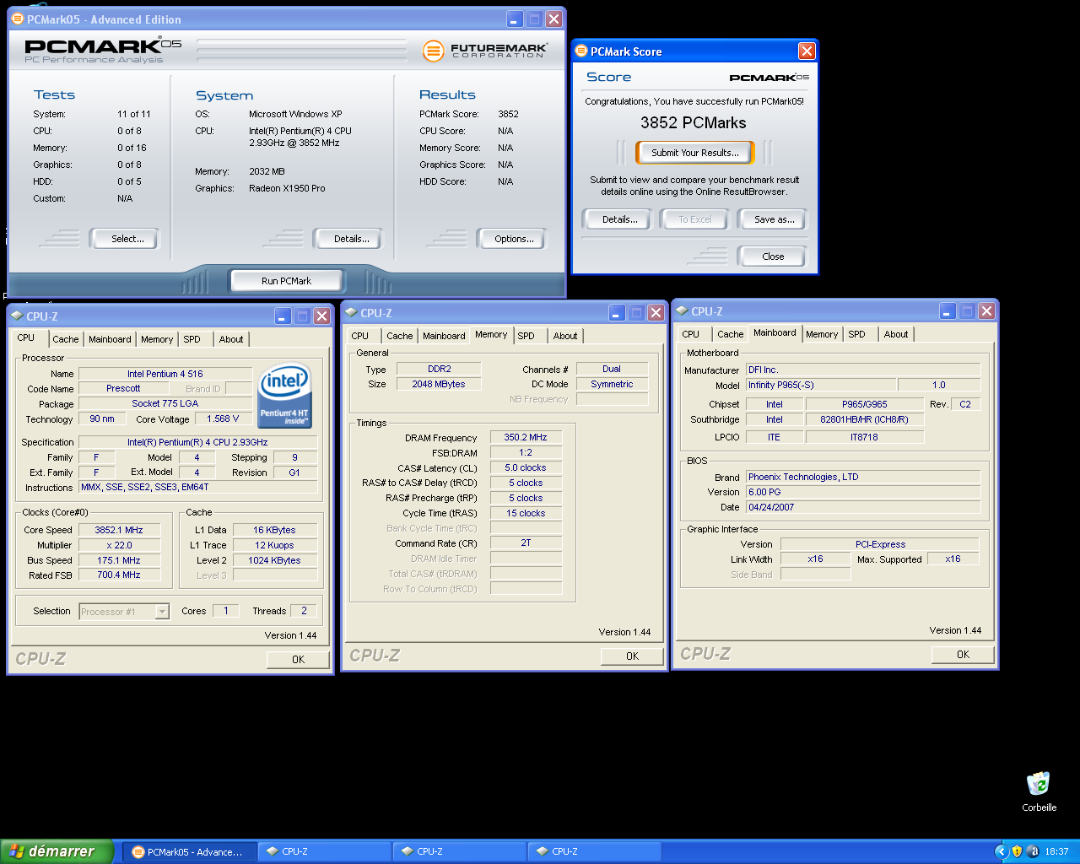Activate PCMark05 taskbar button
Image resolution: width=1080 pixels, height=864 pixels.
pos(189,851)
